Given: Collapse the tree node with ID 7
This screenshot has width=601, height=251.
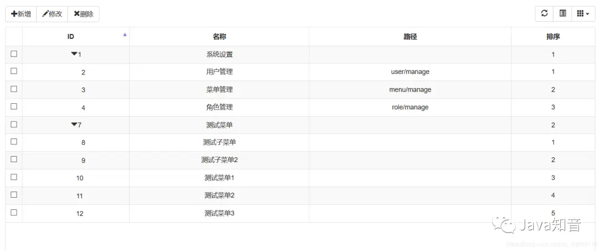Looking at the screenshot, I should [x=74, y=124].
